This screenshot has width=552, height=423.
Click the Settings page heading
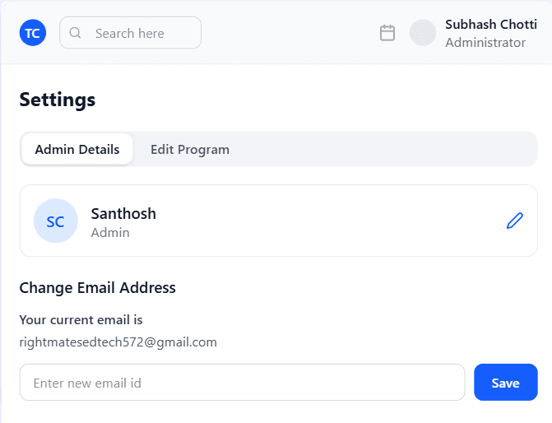58,100
